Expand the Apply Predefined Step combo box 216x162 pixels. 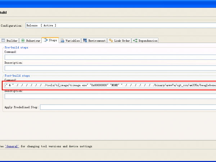[x=128, y=107]
